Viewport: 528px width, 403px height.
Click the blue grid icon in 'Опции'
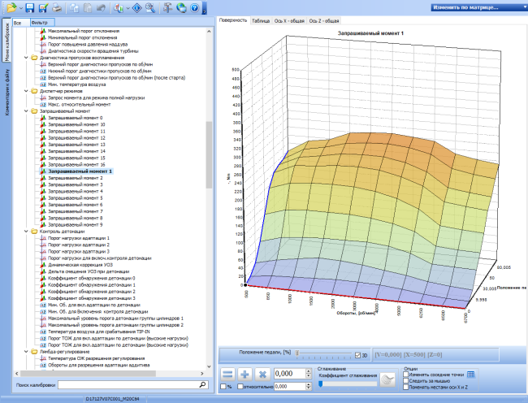coord(471,375)
